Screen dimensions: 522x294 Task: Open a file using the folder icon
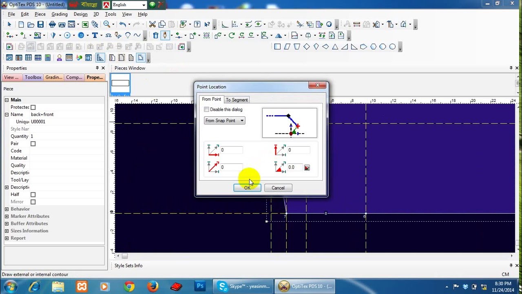click(x=31, y=24)
